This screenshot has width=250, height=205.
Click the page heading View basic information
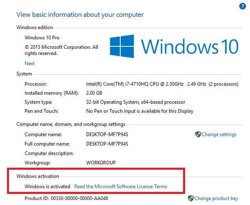[80, 15]
